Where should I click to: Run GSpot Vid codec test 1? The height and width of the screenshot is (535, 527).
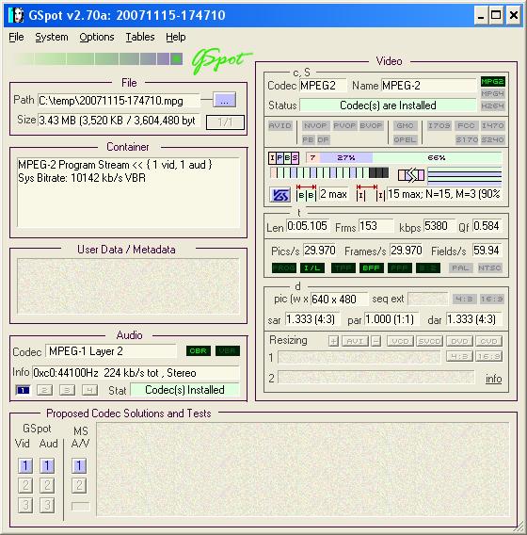[x=25, y=465]
